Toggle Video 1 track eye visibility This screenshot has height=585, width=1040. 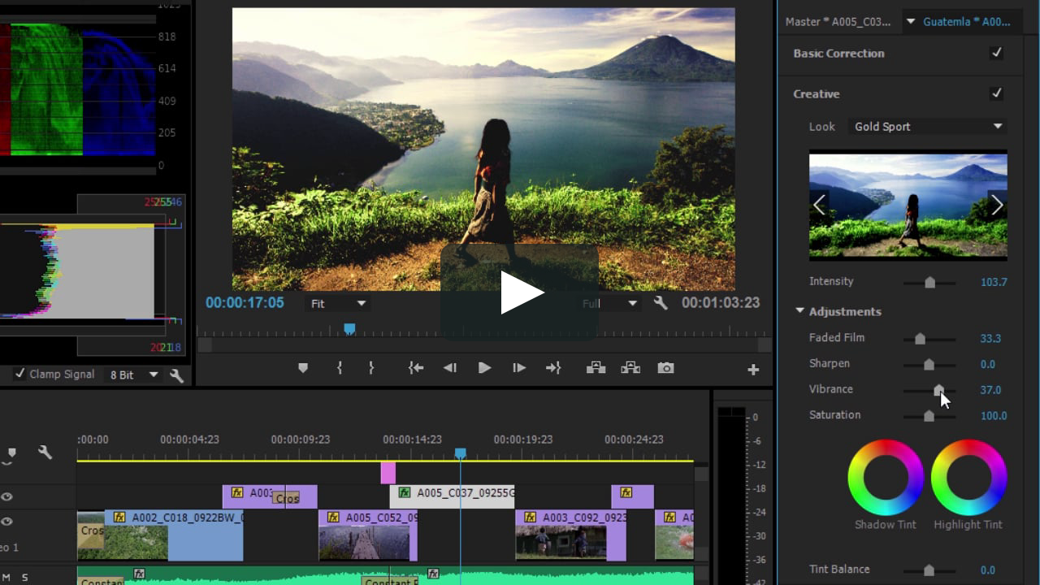coord(6,522)
